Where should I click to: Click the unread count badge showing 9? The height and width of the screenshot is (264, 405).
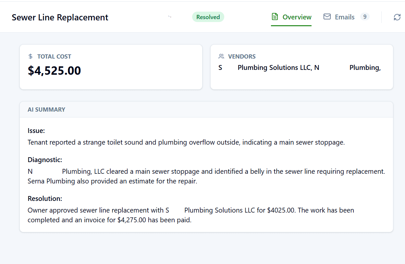click(x=365, y=16)
